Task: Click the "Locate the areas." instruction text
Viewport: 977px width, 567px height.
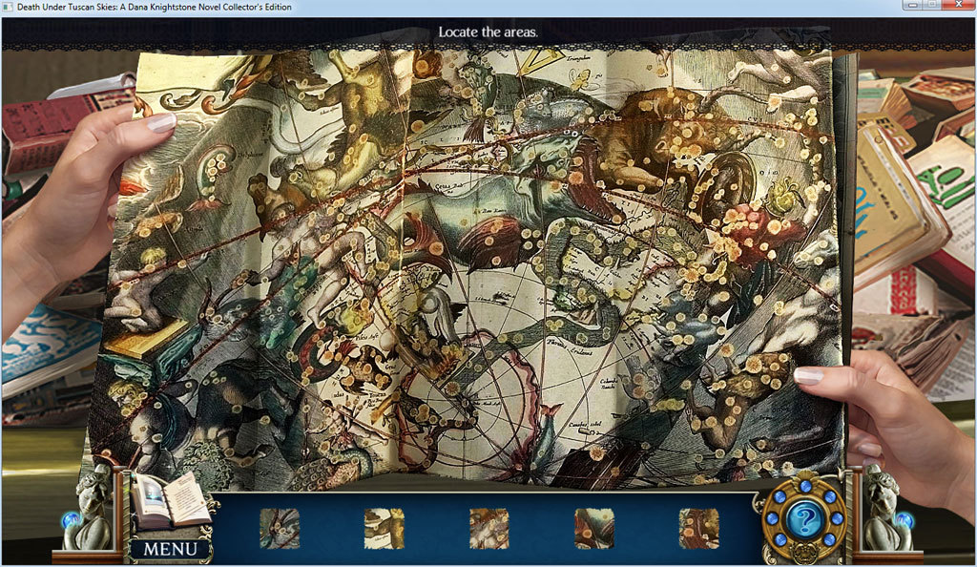Action: (488, 31)
